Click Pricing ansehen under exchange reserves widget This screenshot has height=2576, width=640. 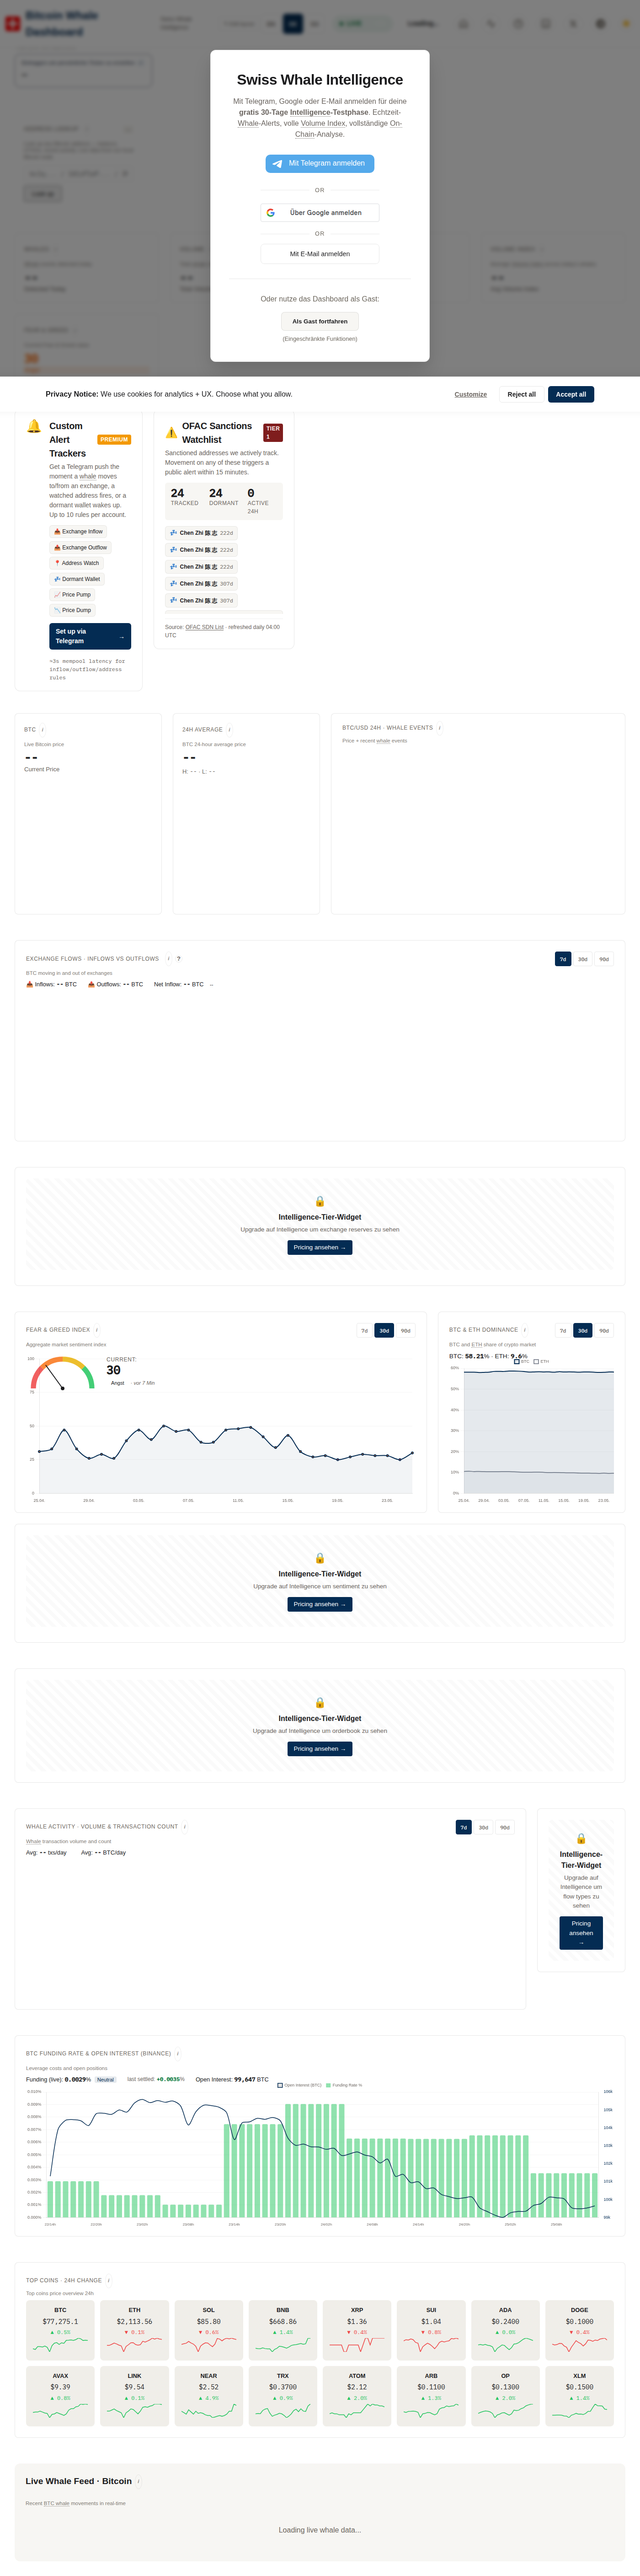pyautogui.click(x=320, y=1247)
